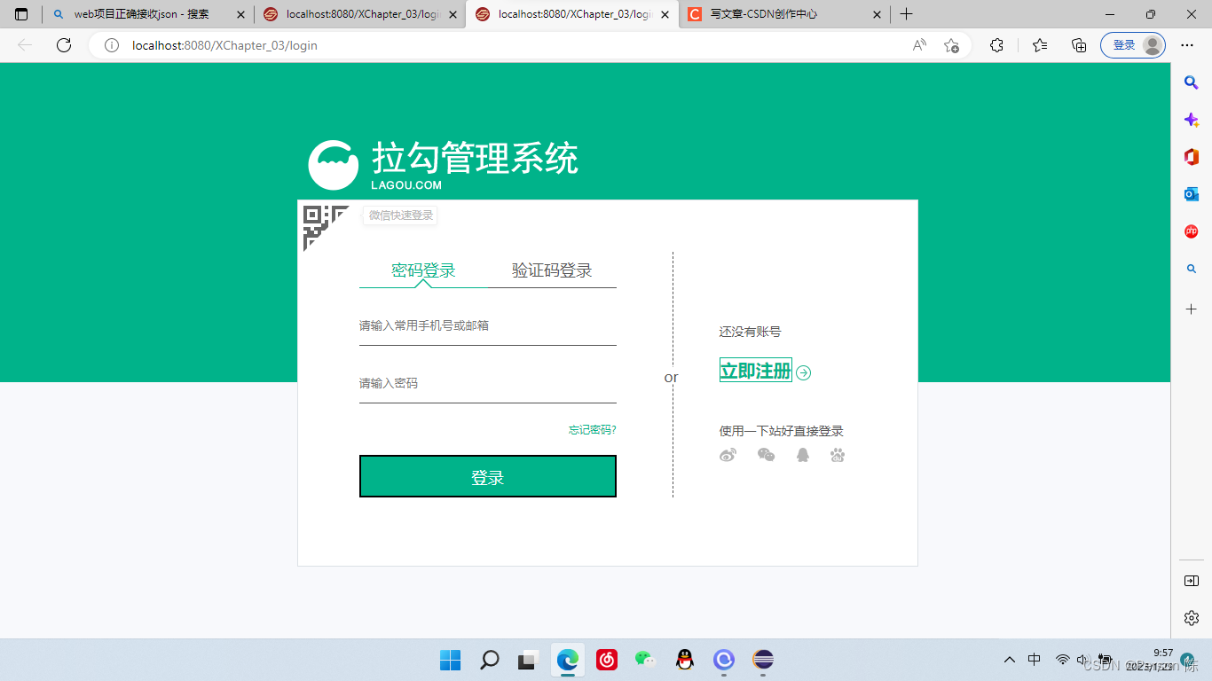Select the QQ login icon
Image resolution: width=1212 pixels, height=681 pixels.
tap(801, 454)
